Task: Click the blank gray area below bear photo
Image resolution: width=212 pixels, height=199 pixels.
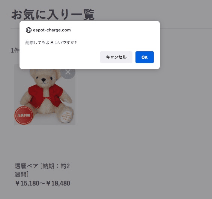Action: [x=45, y=144]
